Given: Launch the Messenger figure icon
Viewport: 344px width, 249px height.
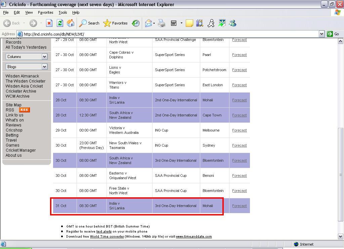Looking at the screenshot, I should [x=211, y=23].
